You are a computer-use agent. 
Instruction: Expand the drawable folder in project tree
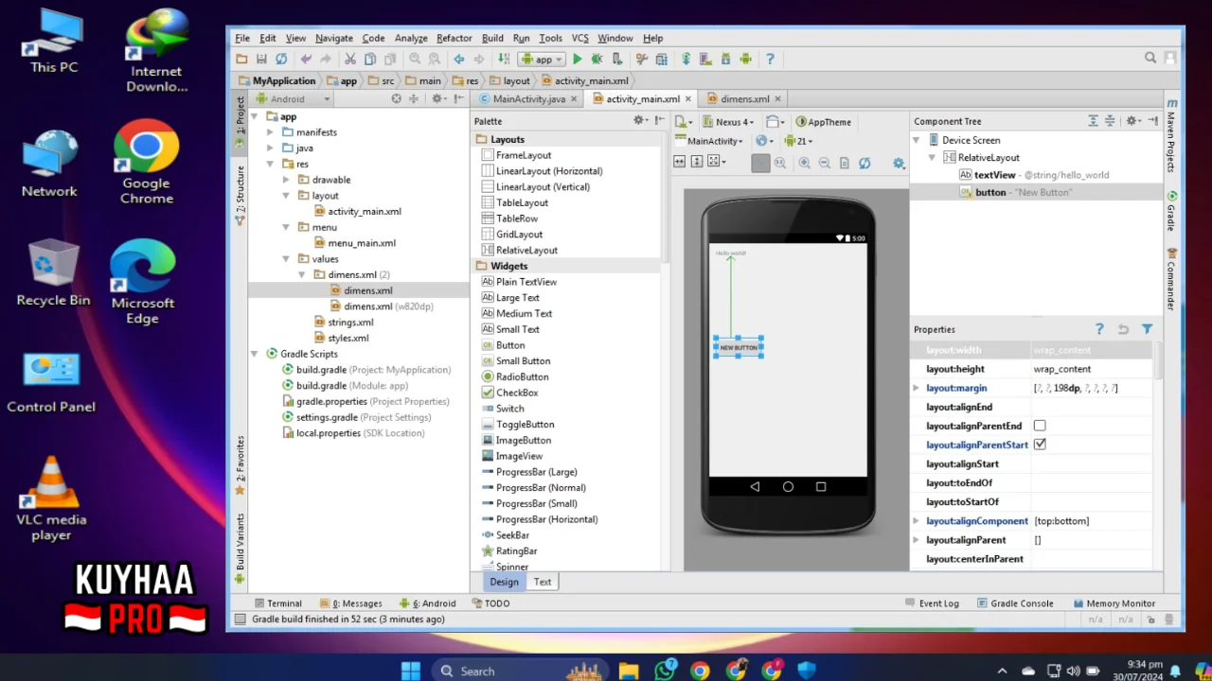286,180
